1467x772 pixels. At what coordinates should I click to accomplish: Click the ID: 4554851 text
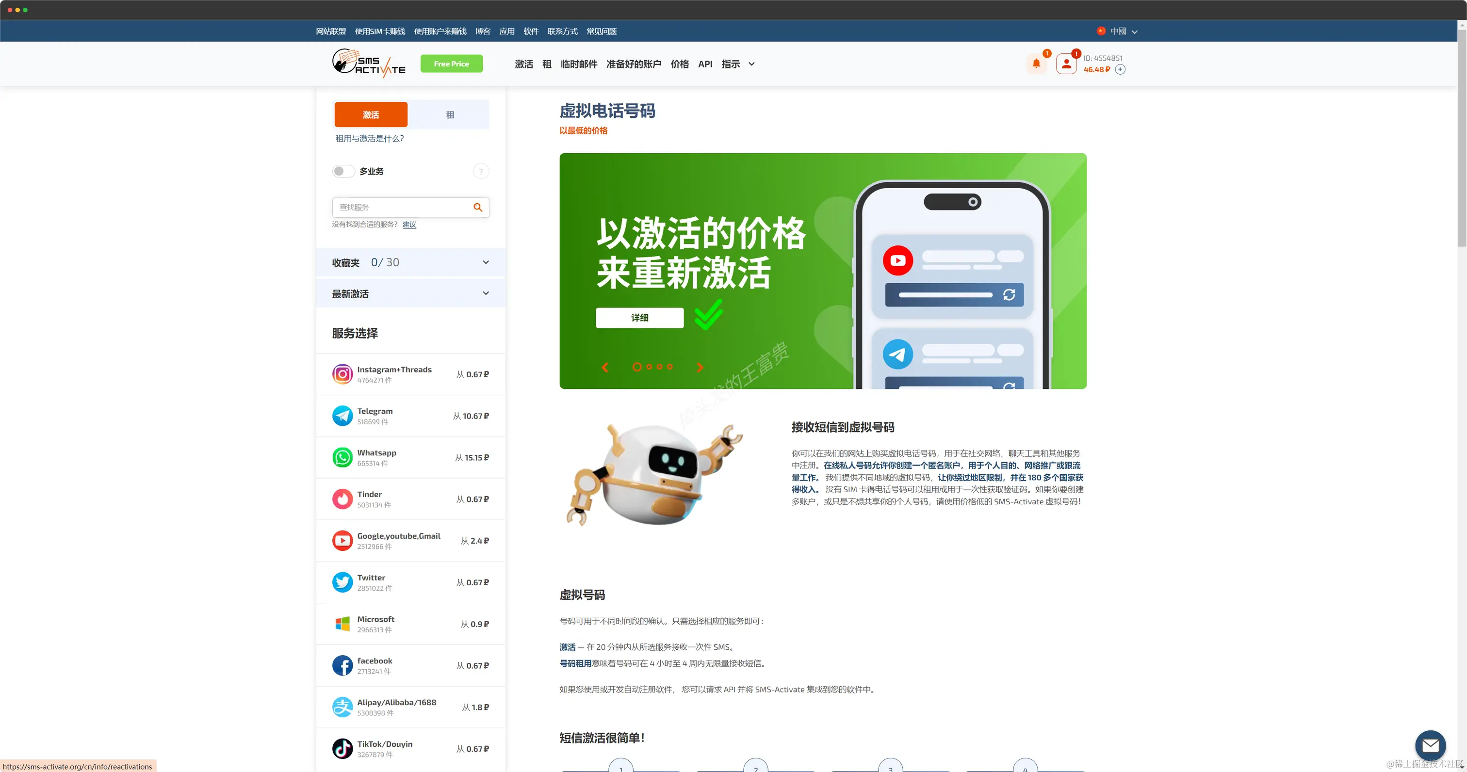1103,58
